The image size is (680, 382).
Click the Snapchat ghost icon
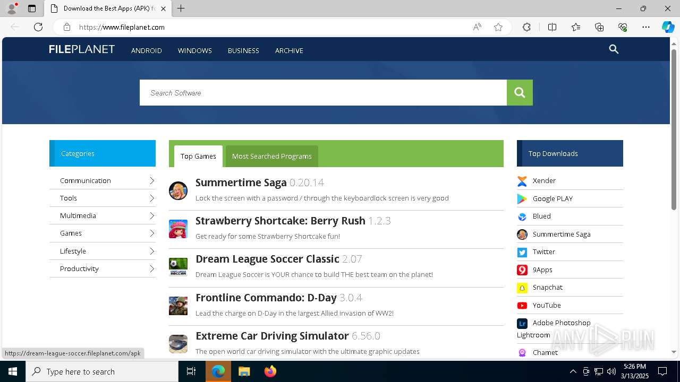click(522, 288)
